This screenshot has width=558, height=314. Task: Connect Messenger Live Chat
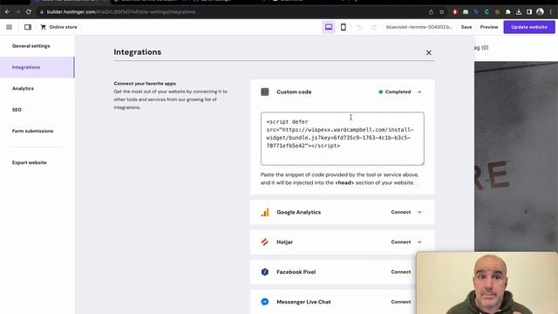point(401,302)
